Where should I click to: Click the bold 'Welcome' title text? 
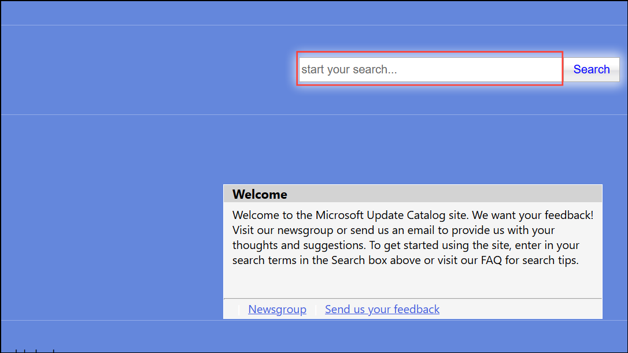click(260, 194)
